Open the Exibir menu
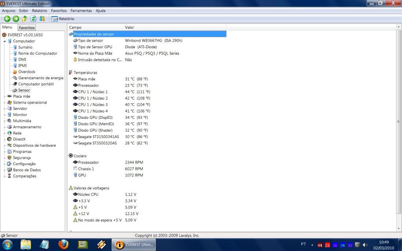The width and height of the screenshot is (402, 251). 24,11
